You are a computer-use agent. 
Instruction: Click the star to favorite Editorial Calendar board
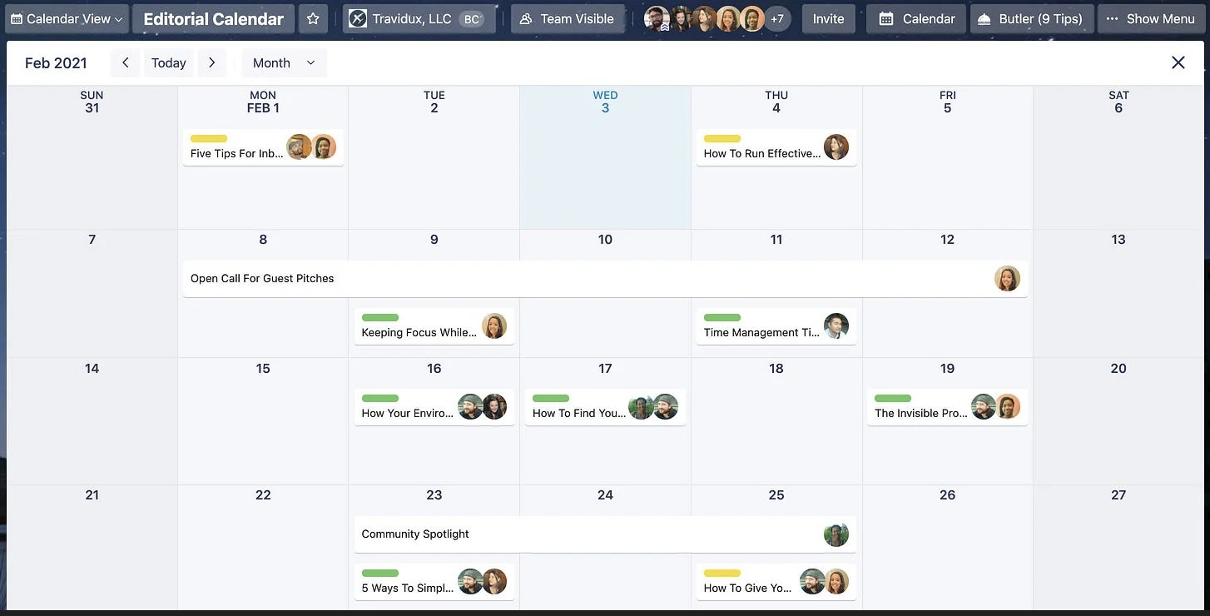[x=313, y=18]
